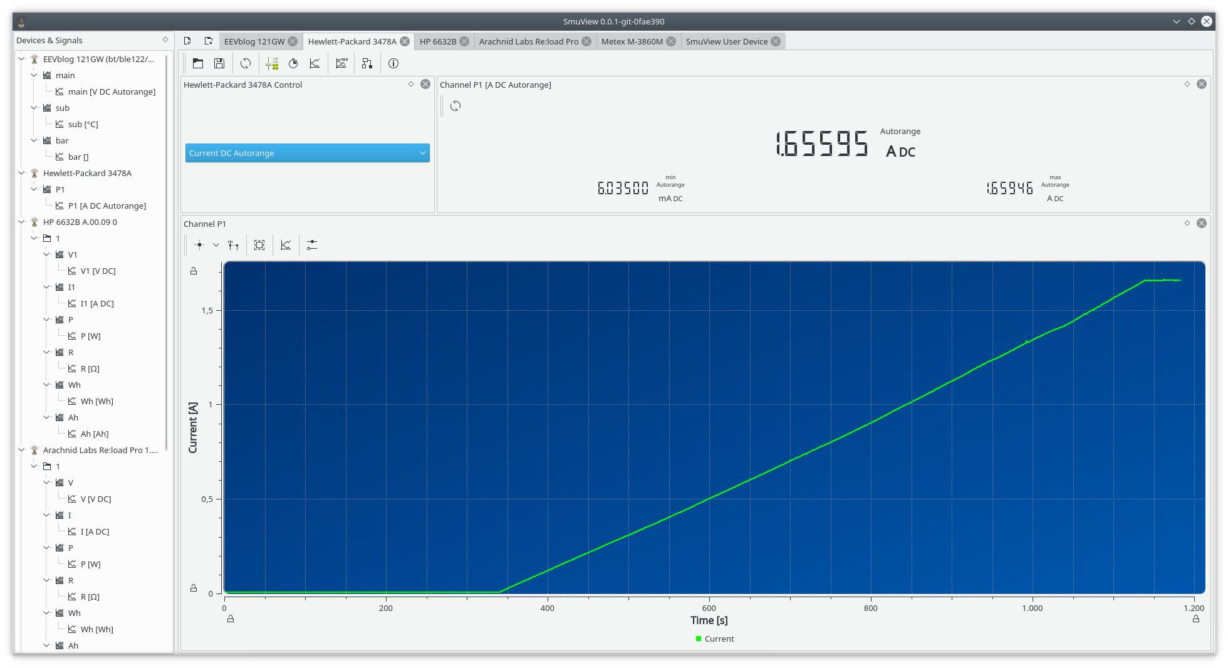Click the window keep-above diamond icon

point(1192,21)
